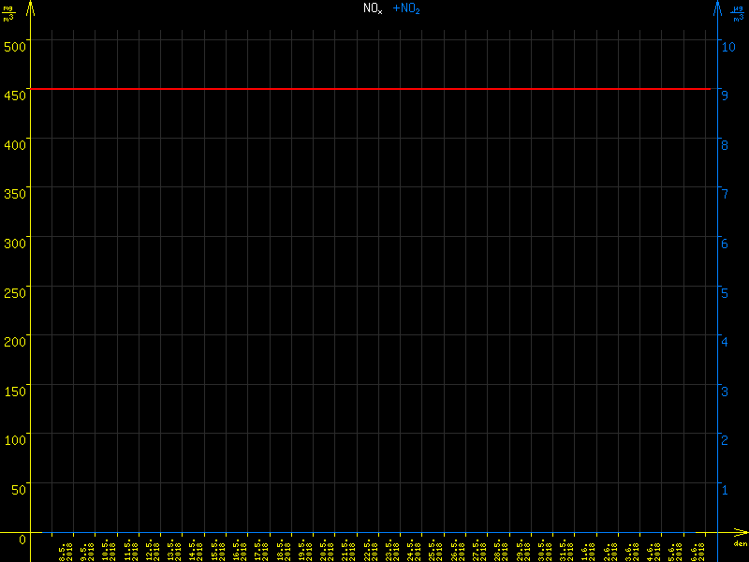The width and height of the screenshot is (749, 562).
Task: Click the blue µg/m³ unit label
Action: pyautogui.click(x=737, y=11)
